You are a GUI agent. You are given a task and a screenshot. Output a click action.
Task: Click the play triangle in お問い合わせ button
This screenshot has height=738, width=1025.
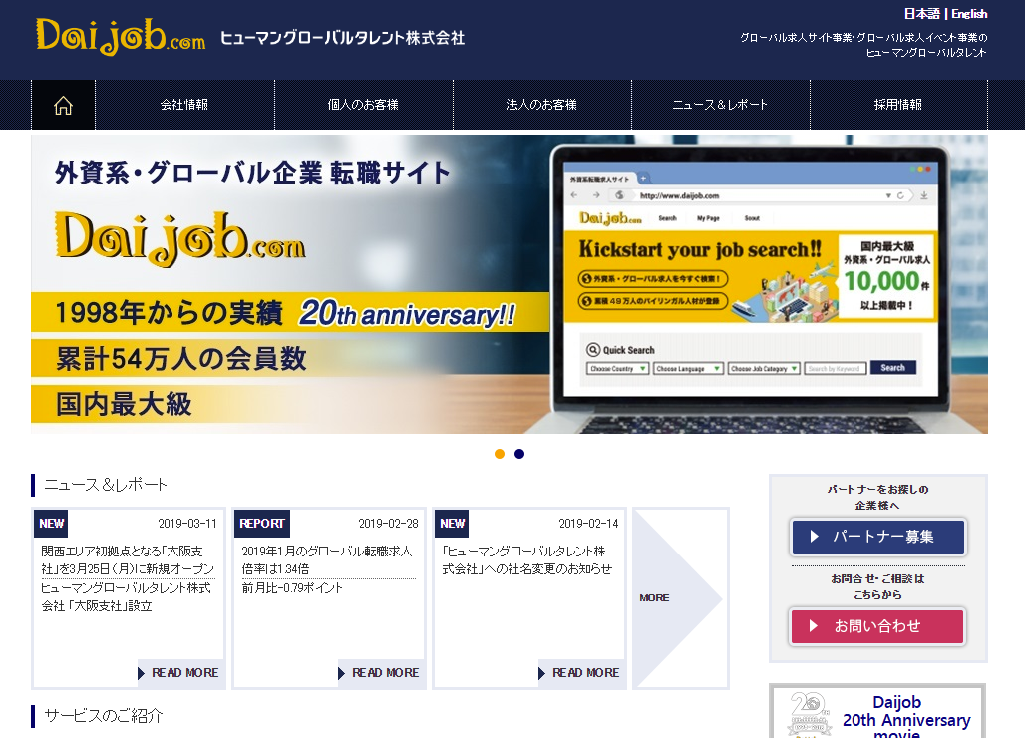814,626
